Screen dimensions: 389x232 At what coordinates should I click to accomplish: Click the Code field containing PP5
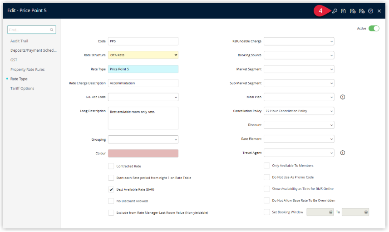[143, 41]
